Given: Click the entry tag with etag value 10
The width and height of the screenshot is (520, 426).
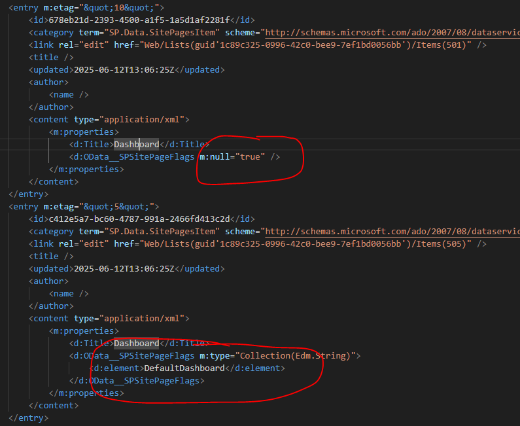Looking at the screenshot, I should (x=86, y=7).
